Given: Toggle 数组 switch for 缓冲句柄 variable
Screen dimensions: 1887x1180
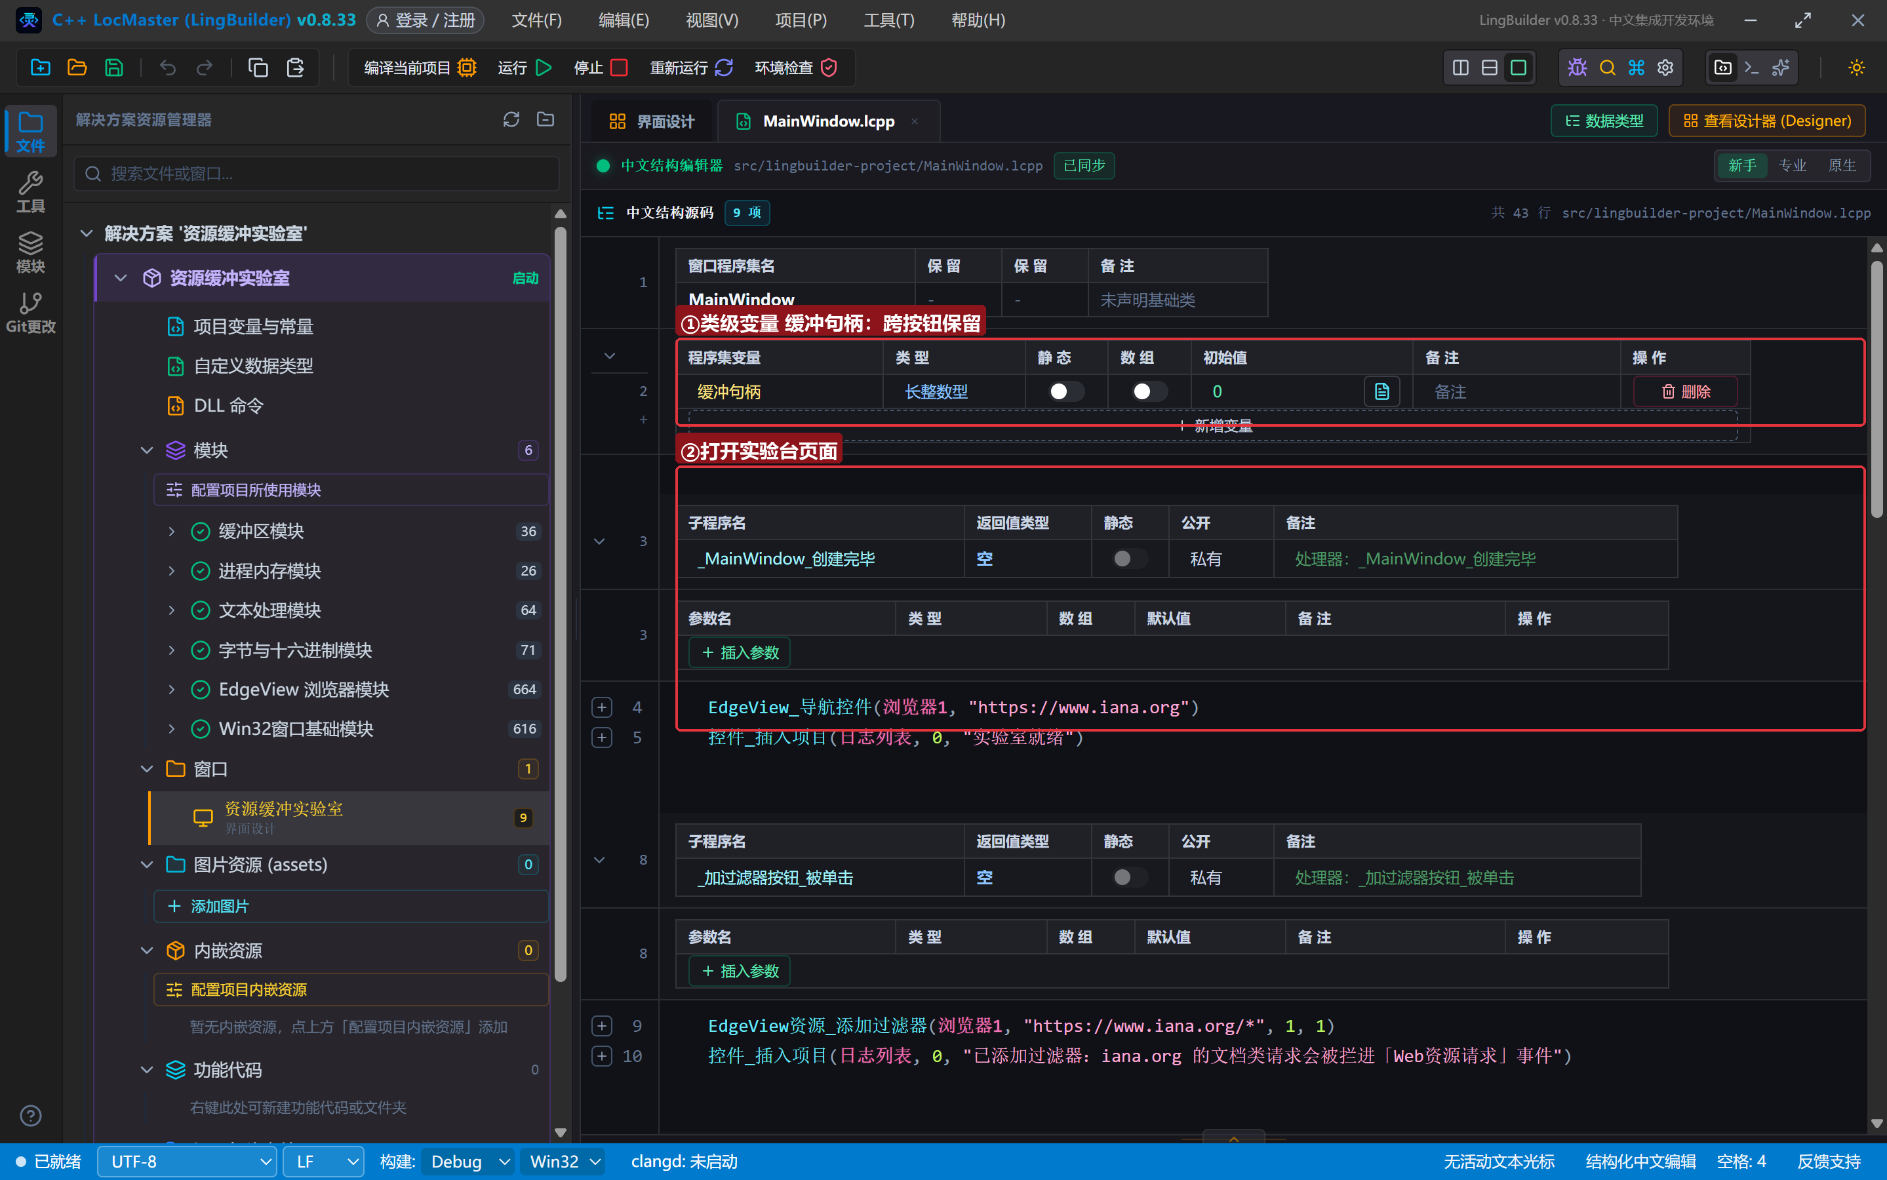Looking at the screenshot, I should [x=1149, y=391].
